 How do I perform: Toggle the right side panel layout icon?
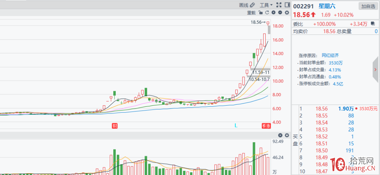click(x=287, y=5)
